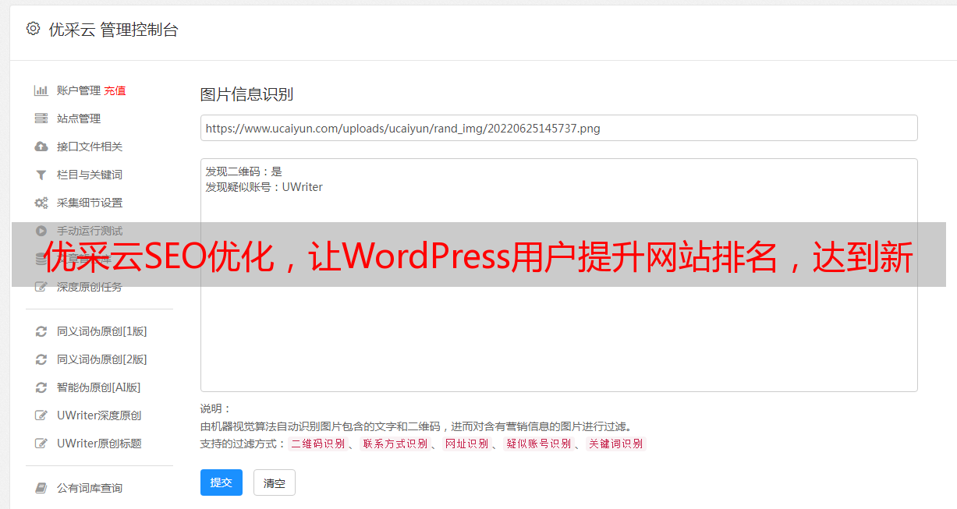Screen dimensions: 957x509
Task: Select UWriter深度原创 in sidebar
Action: tap(99, 415)
